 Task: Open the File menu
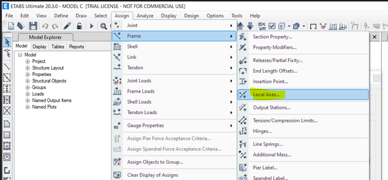[9, 16]
